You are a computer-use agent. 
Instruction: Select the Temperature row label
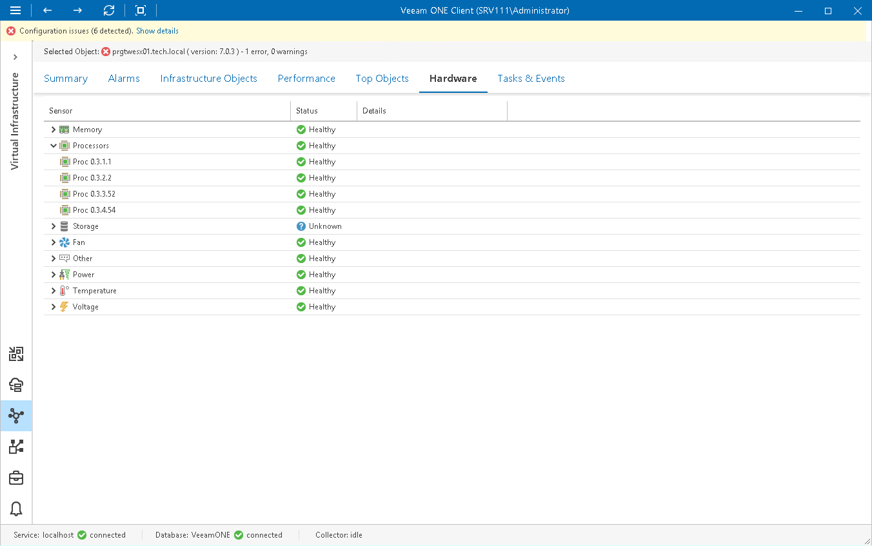point(95,291)
